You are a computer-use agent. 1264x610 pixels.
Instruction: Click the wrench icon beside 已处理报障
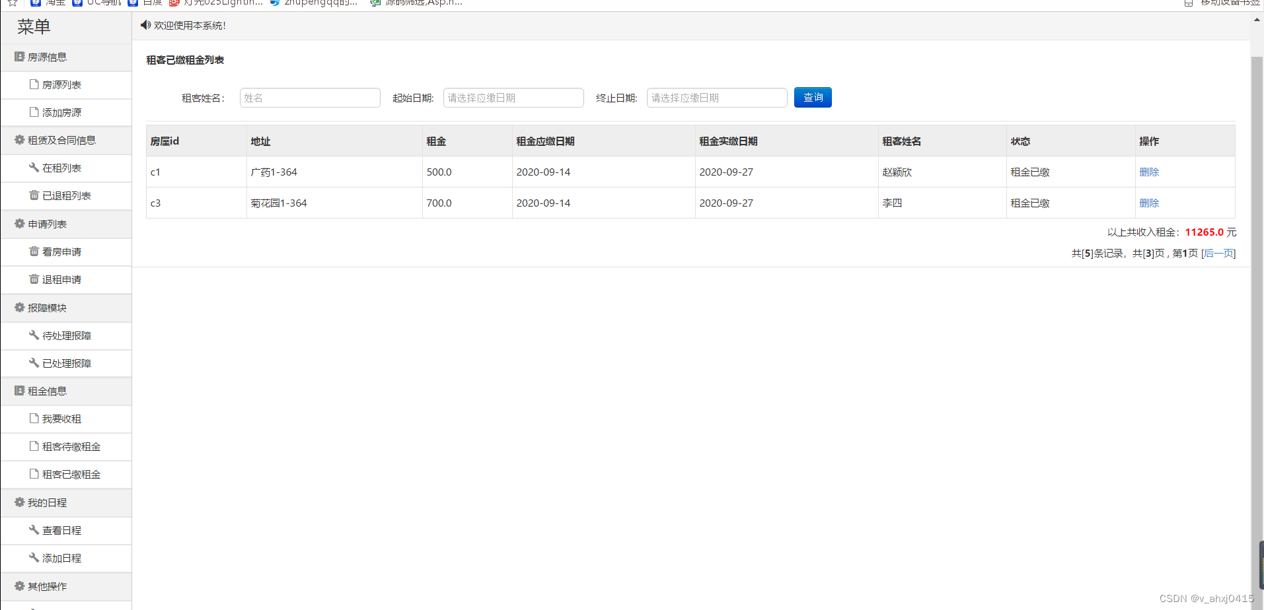pos(34,363)
